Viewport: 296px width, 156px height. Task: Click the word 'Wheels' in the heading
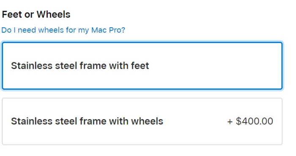[x=53, y=14]
